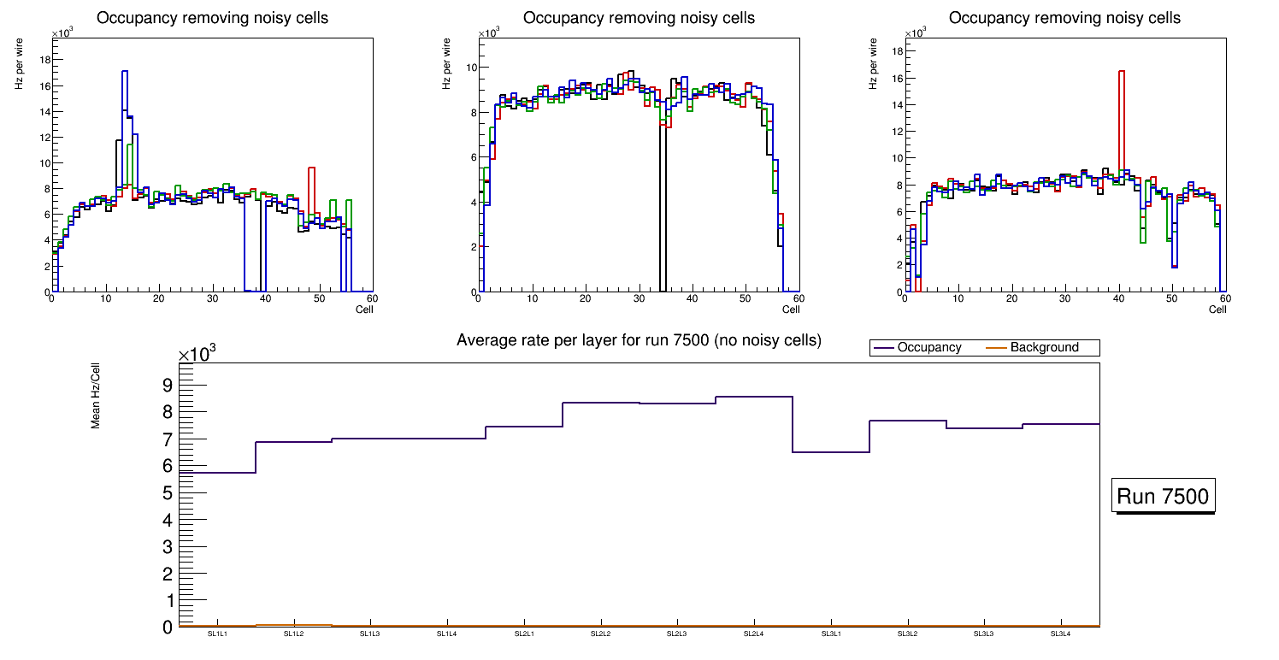Select the Background legend entry text
Screen dimensions: 1279x660
tap(1044, 347)
